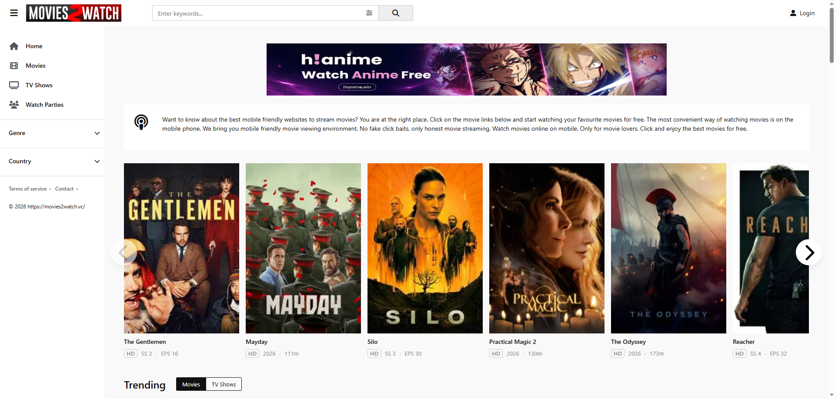The height and width of the screenshot is (399, 835).
Task: Open Terms of service link
Action: [27, 189]
